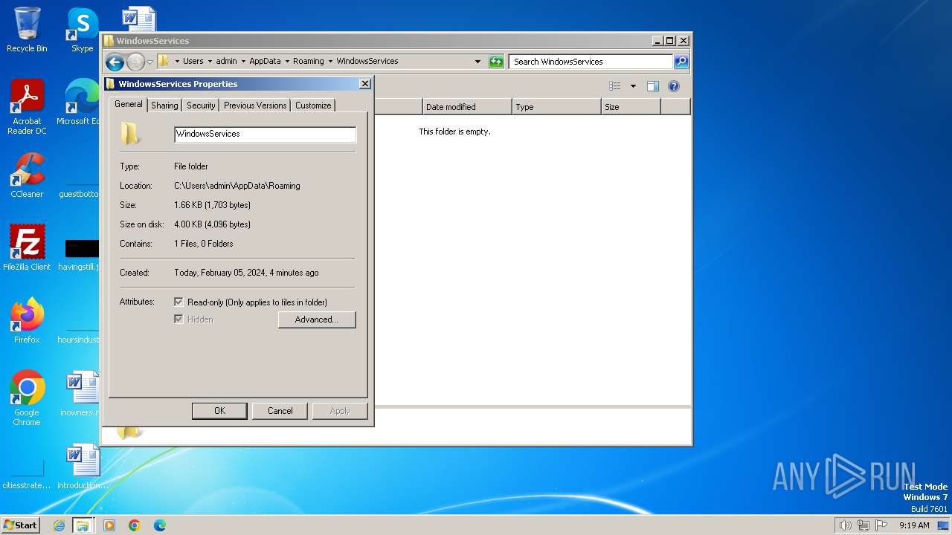Click the taskbar clock showing 9:19 AM
Viewport: 952px width, 535px height.
click(x=914, y=525)
